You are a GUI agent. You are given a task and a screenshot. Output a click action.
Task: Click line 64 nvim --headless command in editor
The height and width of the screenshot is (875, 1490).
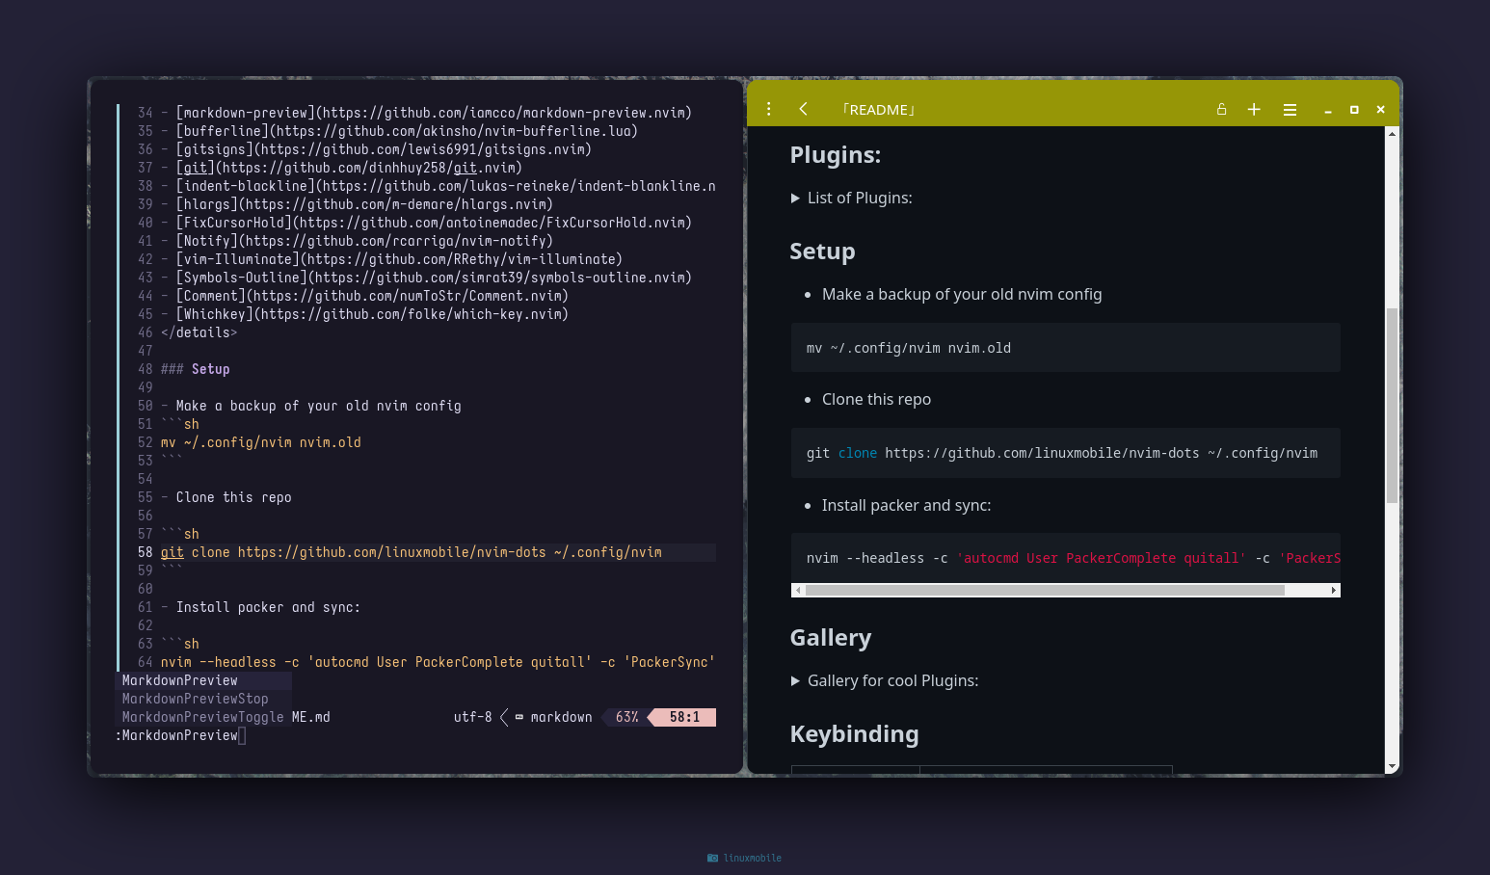pos(438,662)
